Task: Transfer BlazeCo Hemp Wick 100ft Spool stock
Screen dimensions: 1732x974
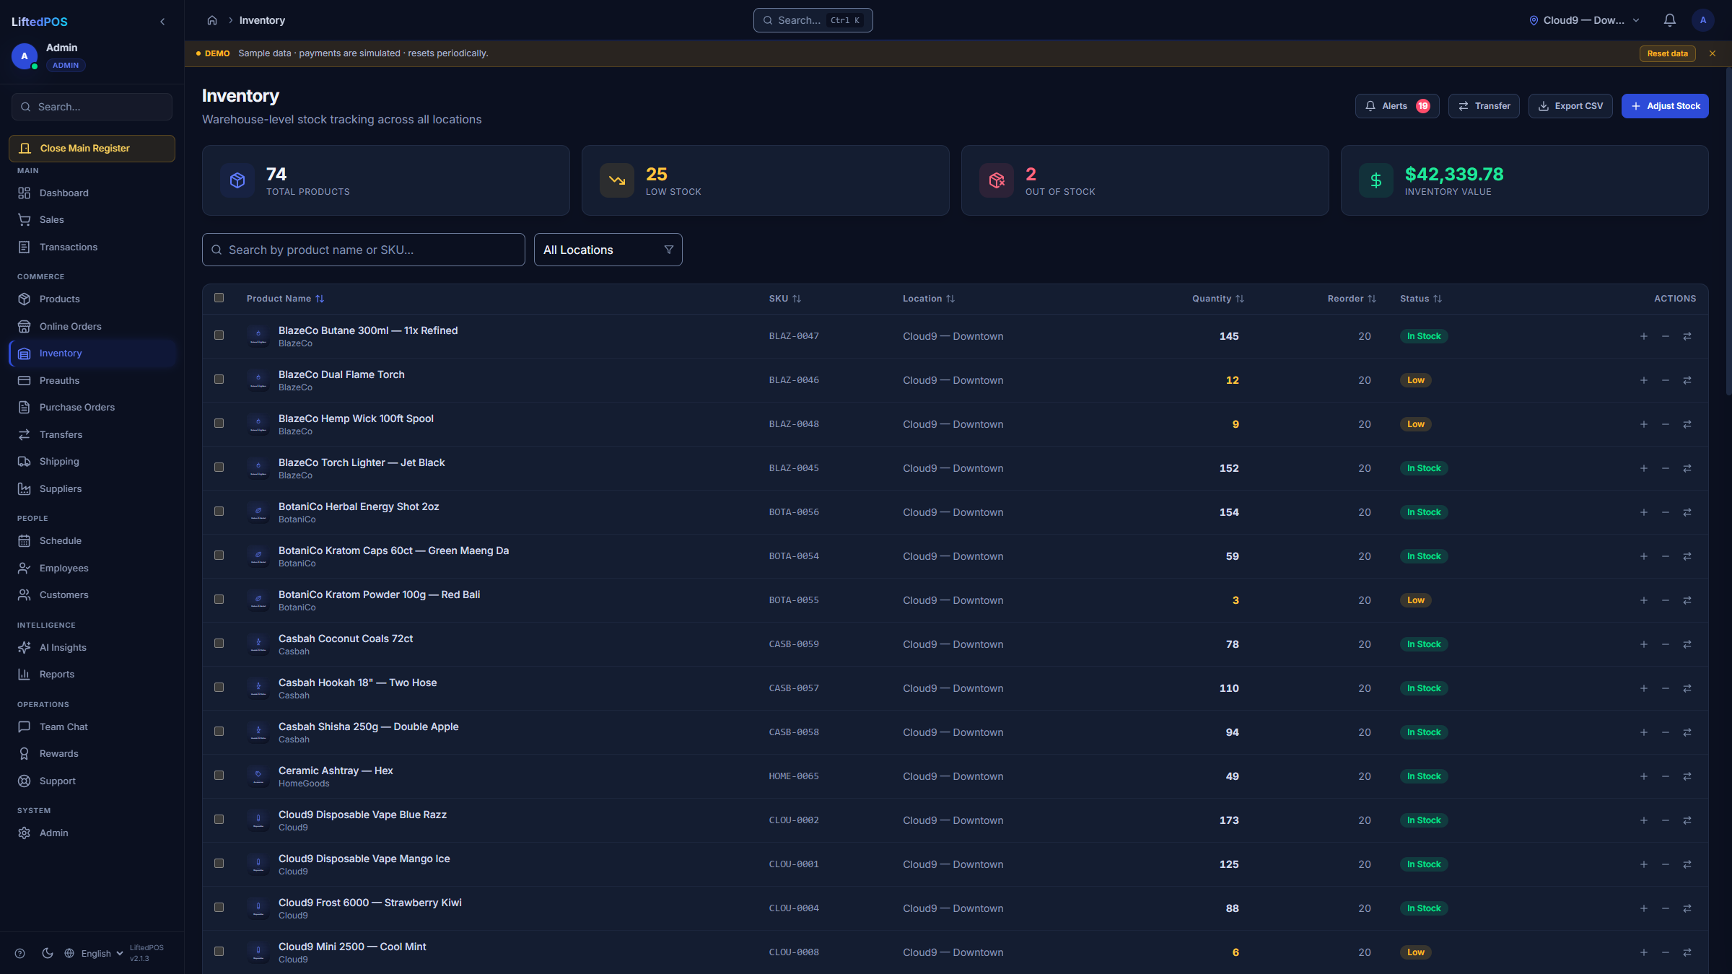Action: [x=1687, y=424]
